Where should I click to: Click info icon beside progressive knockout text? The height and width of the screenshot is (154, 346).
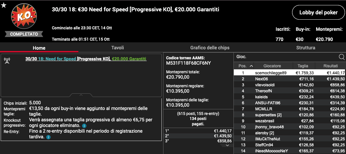[x=84, y=126]
